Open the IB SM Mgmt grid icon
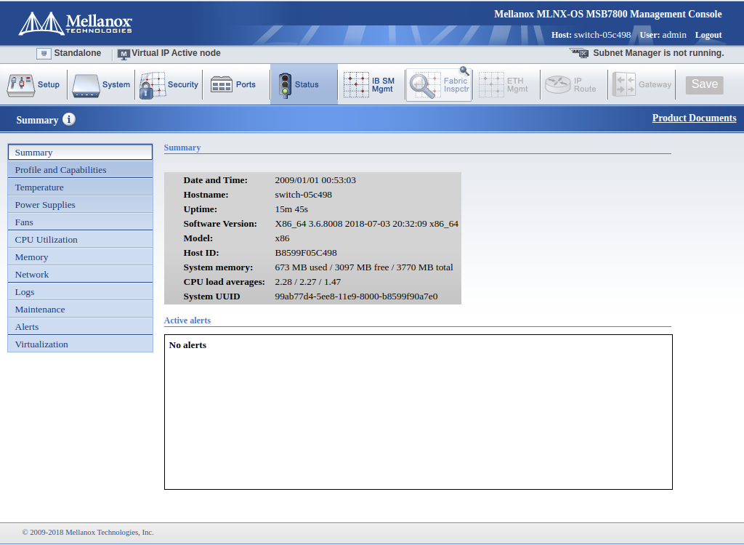Image resolution: width=744 pixels, height=545 pixels. pos(356,85)
